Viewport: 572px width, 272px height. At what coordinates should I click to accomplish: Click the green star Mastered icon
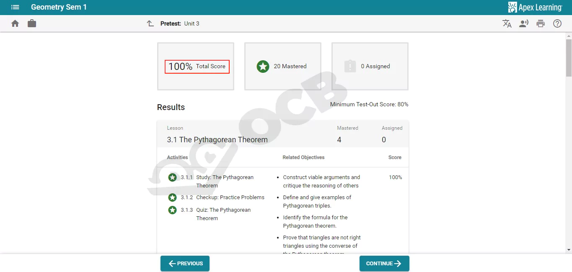tap(263, 66)
